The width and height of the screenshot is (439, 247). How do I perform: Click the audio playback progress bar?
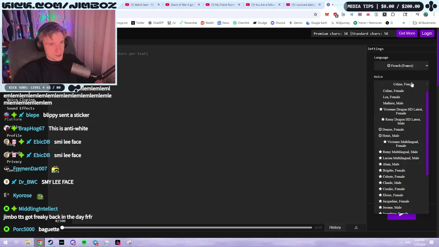(x=187, y=227)
